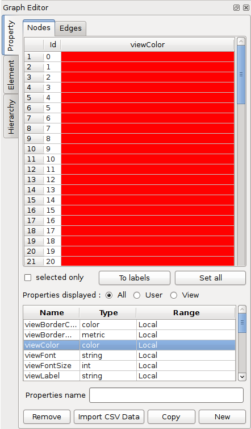Click the Properties name input field
This screenshot has height=429, width=251.
tap(166, 395)
